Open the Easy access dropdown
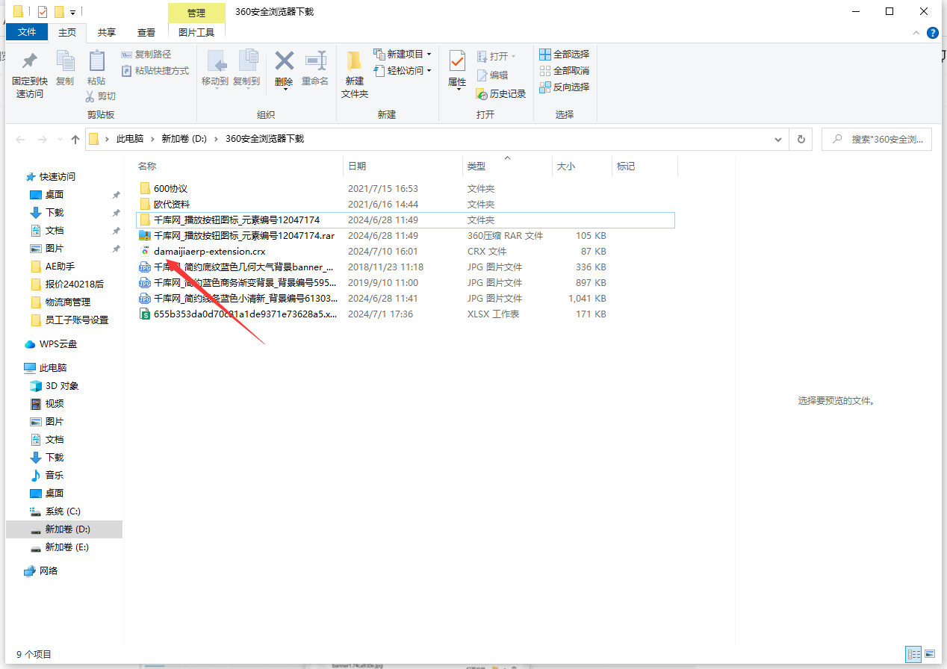The image size is (947, 669). (x=403, y=70)
